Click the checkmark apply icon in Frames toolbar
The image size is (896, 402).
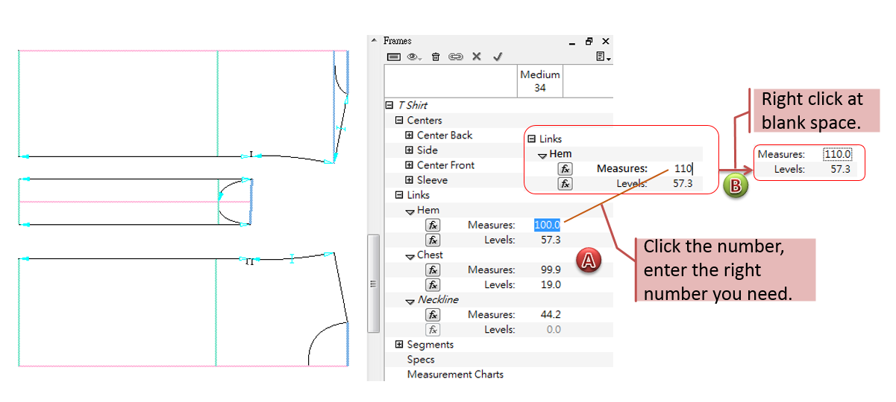click(498, 57)
